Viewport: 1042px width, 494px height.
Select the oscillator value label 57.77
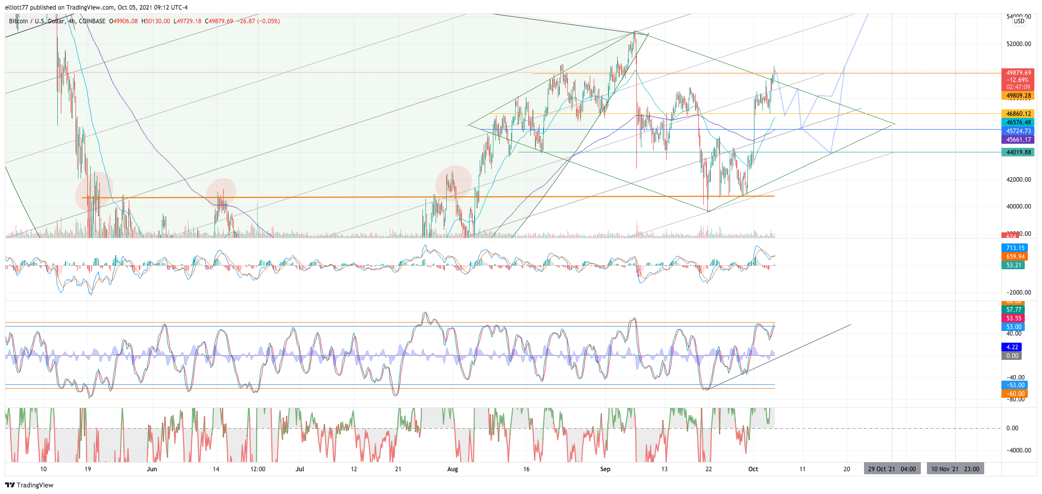click(x=1013, y=310)
